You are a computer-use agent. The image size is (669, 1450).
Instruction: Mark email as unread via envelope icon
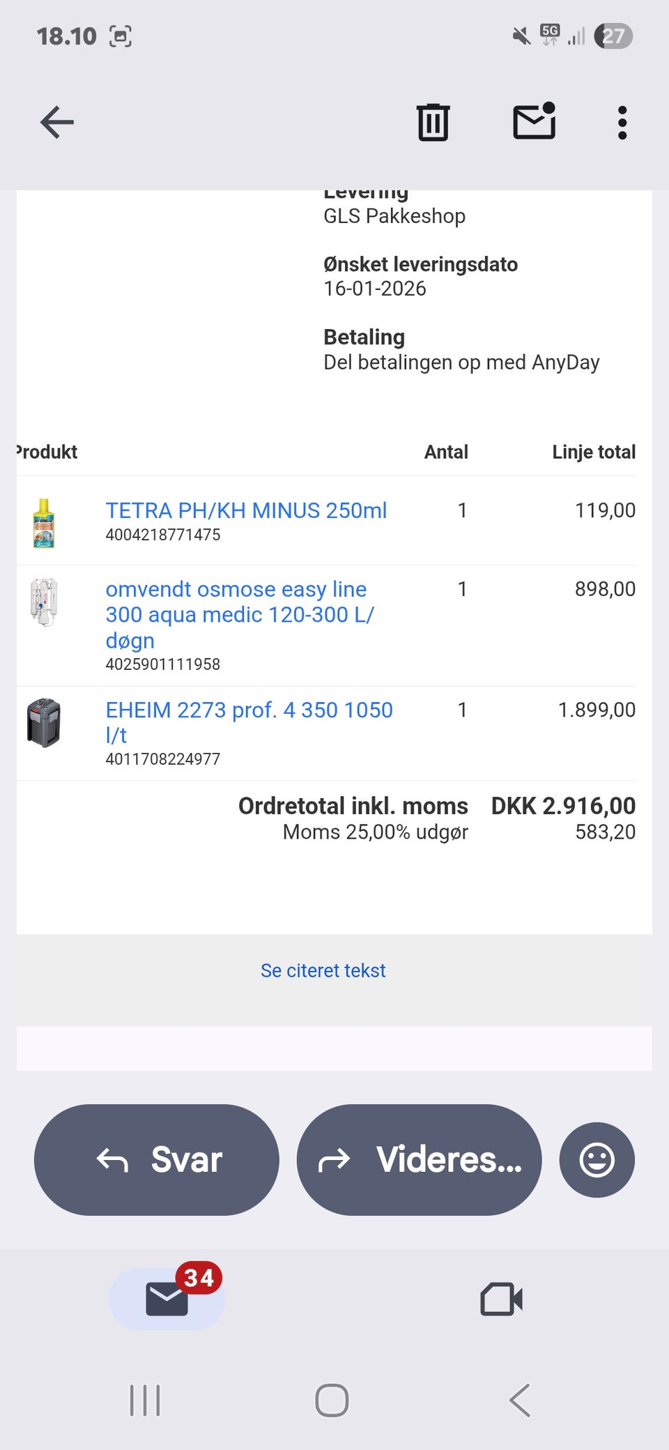(x=534, y=122)
